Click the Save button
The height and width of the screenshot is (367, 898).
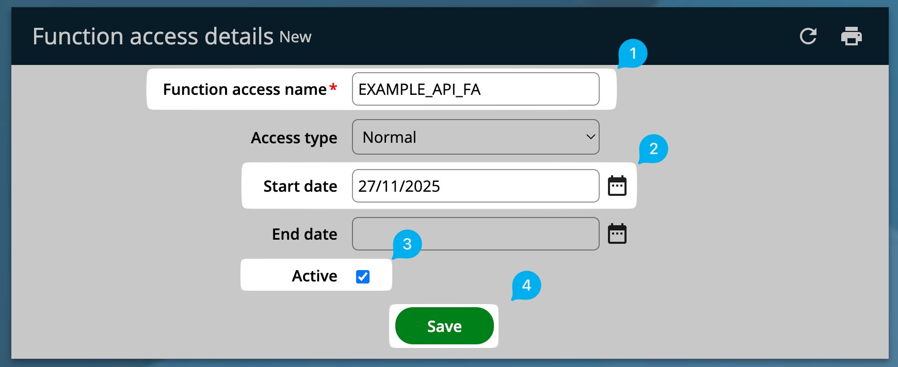point(444,326)
